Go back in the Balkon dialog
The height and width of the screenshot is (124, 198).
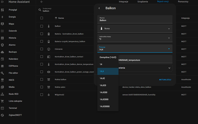tap(99, 8)
